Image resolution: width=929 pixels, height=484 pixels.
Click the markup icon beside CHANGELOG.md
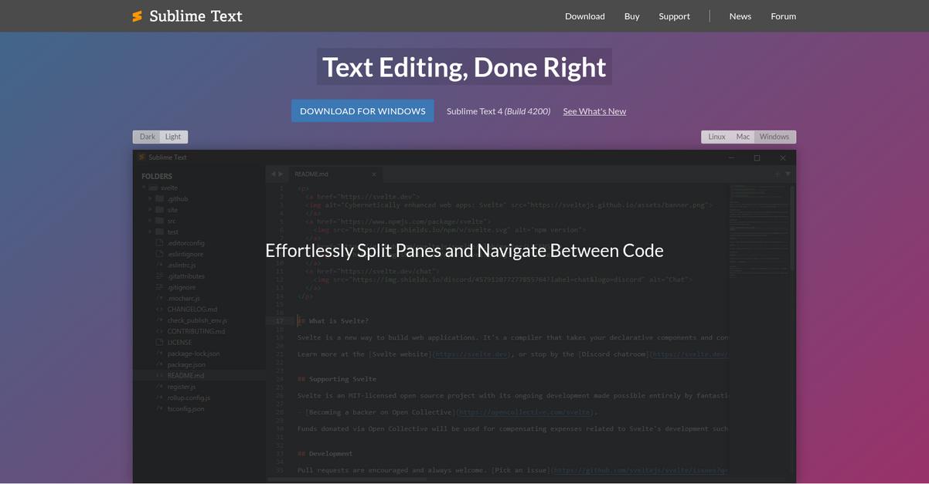point(160,310)
